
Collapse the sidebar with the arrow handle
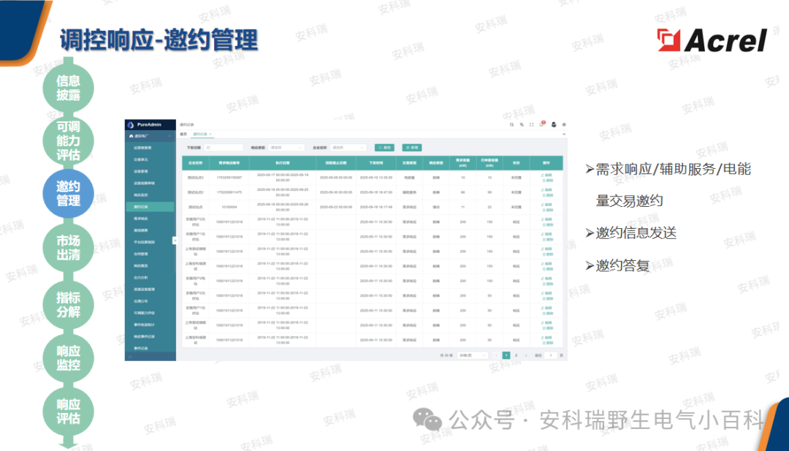tap(175, 240)
